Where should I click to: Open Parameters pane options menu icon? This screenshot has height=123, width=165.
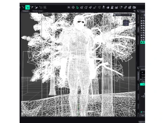[x=138, y=68]
